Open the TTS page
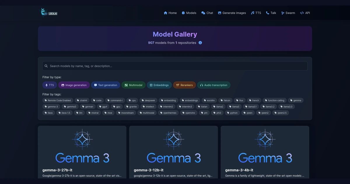The height and width of the screenshot is (184, 350). [x=256, y=13]
